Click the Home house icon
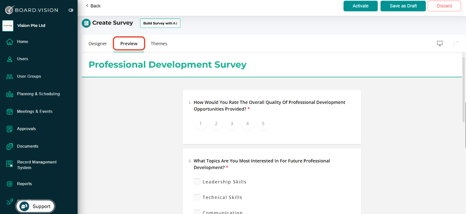 pos(10,41)
